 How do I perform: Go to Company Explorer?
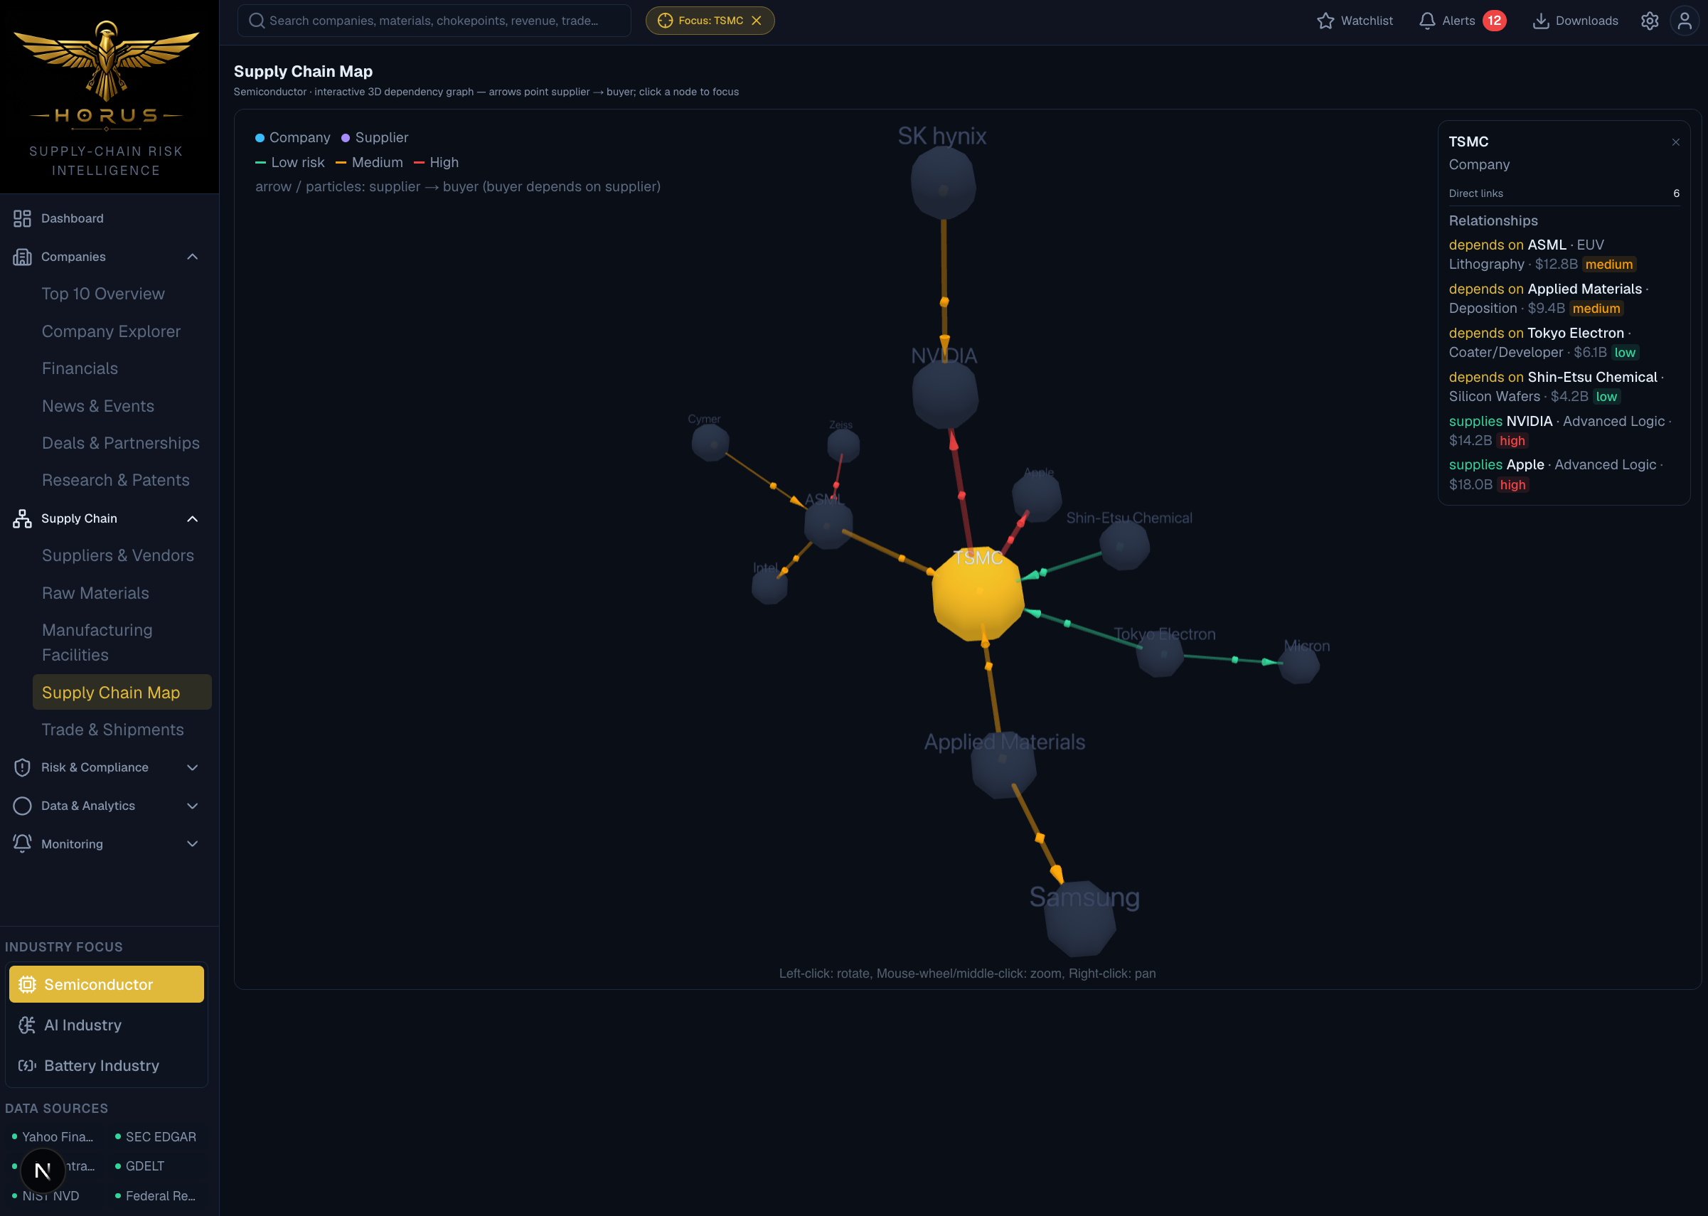pos(112,331)
